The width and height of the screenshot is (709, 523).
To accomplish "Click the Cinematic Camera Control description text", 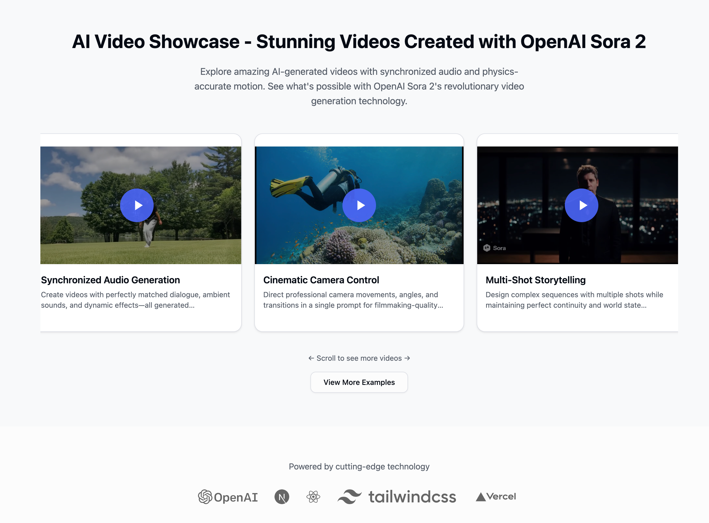I will [x=353, y=300].
